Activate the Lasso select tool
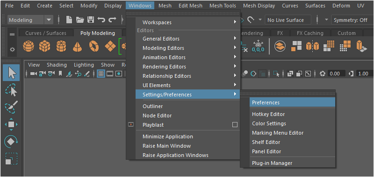This screenshot has width=374, height=177. tap(11, 90)
